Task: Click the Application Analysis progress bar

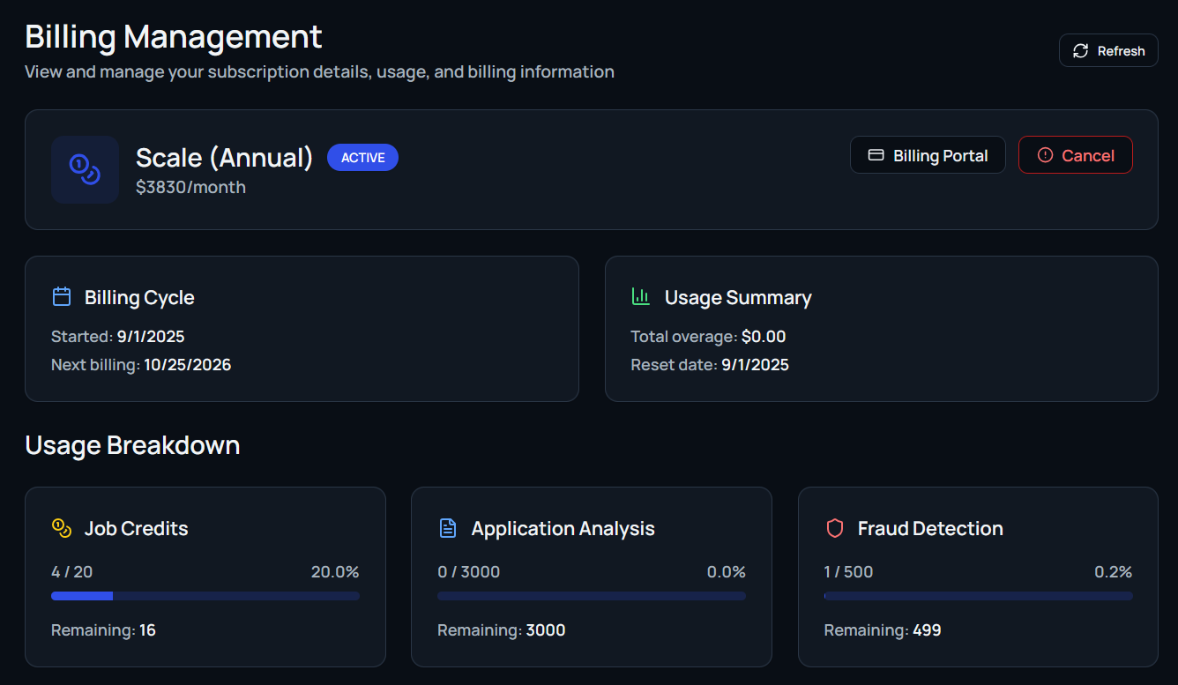Action: point(591,596)
